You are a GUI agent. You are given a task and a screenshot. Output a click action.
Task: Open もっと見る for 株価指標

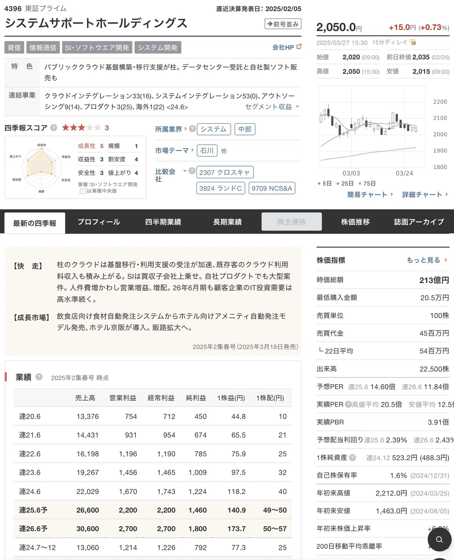427,260
